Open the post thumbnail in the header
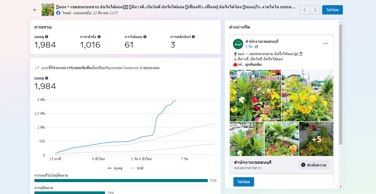 pos(48,10)
